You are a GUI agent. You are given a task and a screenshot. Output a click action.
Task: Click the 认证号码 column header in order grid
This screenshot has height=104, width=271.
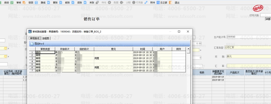13,73
